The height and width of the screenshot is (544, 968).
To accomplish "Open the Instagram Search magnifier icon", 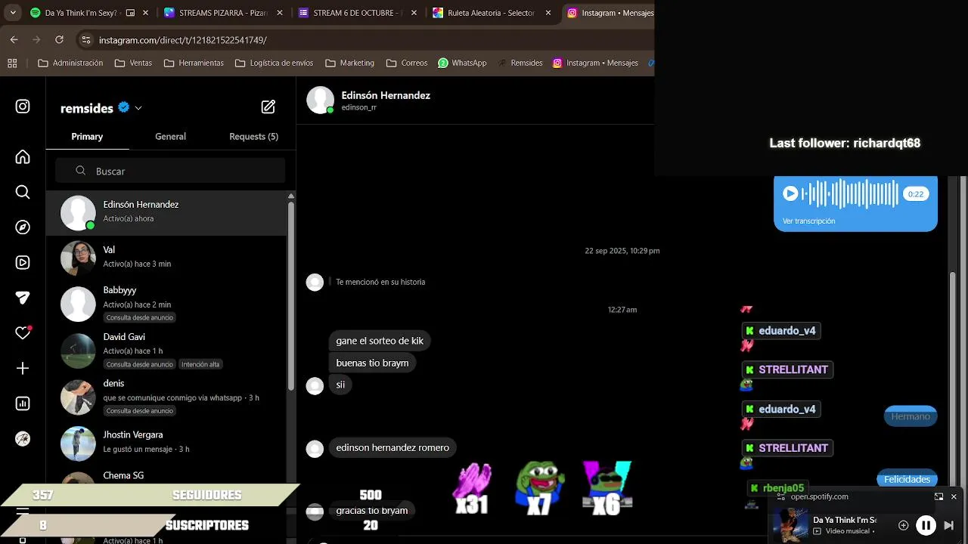I will click(x=23, y=193).
